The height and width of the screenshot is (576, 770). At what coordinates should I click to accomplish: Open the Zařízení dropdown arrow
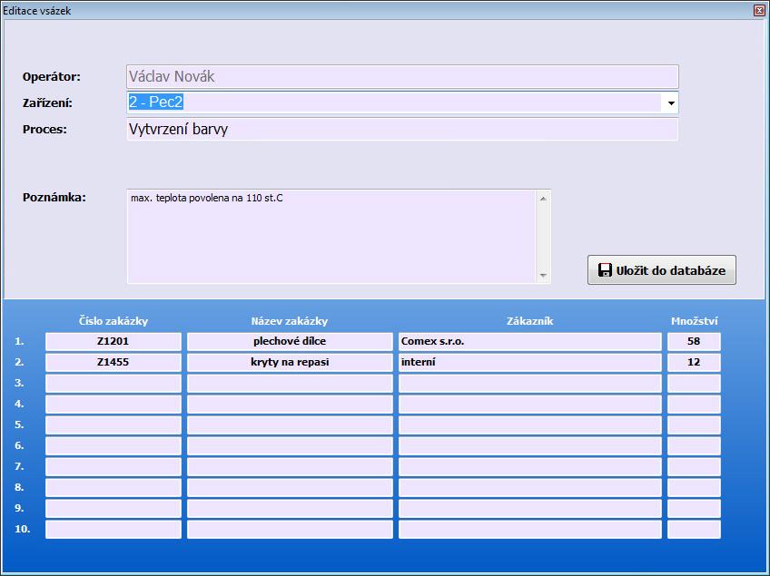(671, 103)
